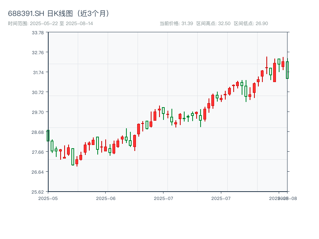Click the 29.70 y-axis price label
Image resolution: width=319 pixels, height=239 pixels.
(38, 112)
